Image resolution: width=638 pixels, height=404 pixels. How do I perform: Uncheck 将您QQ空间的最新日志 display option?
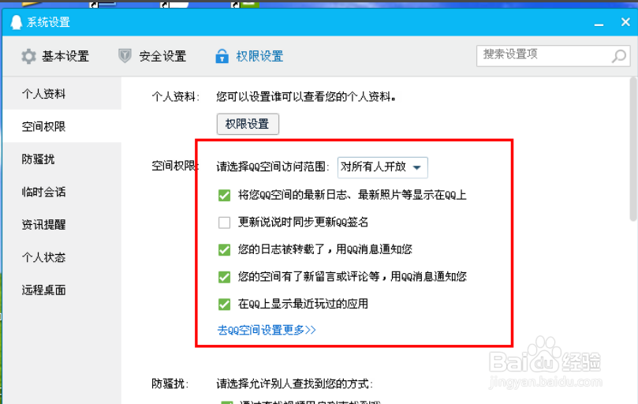pyautogui.click(x=224, y=196)
